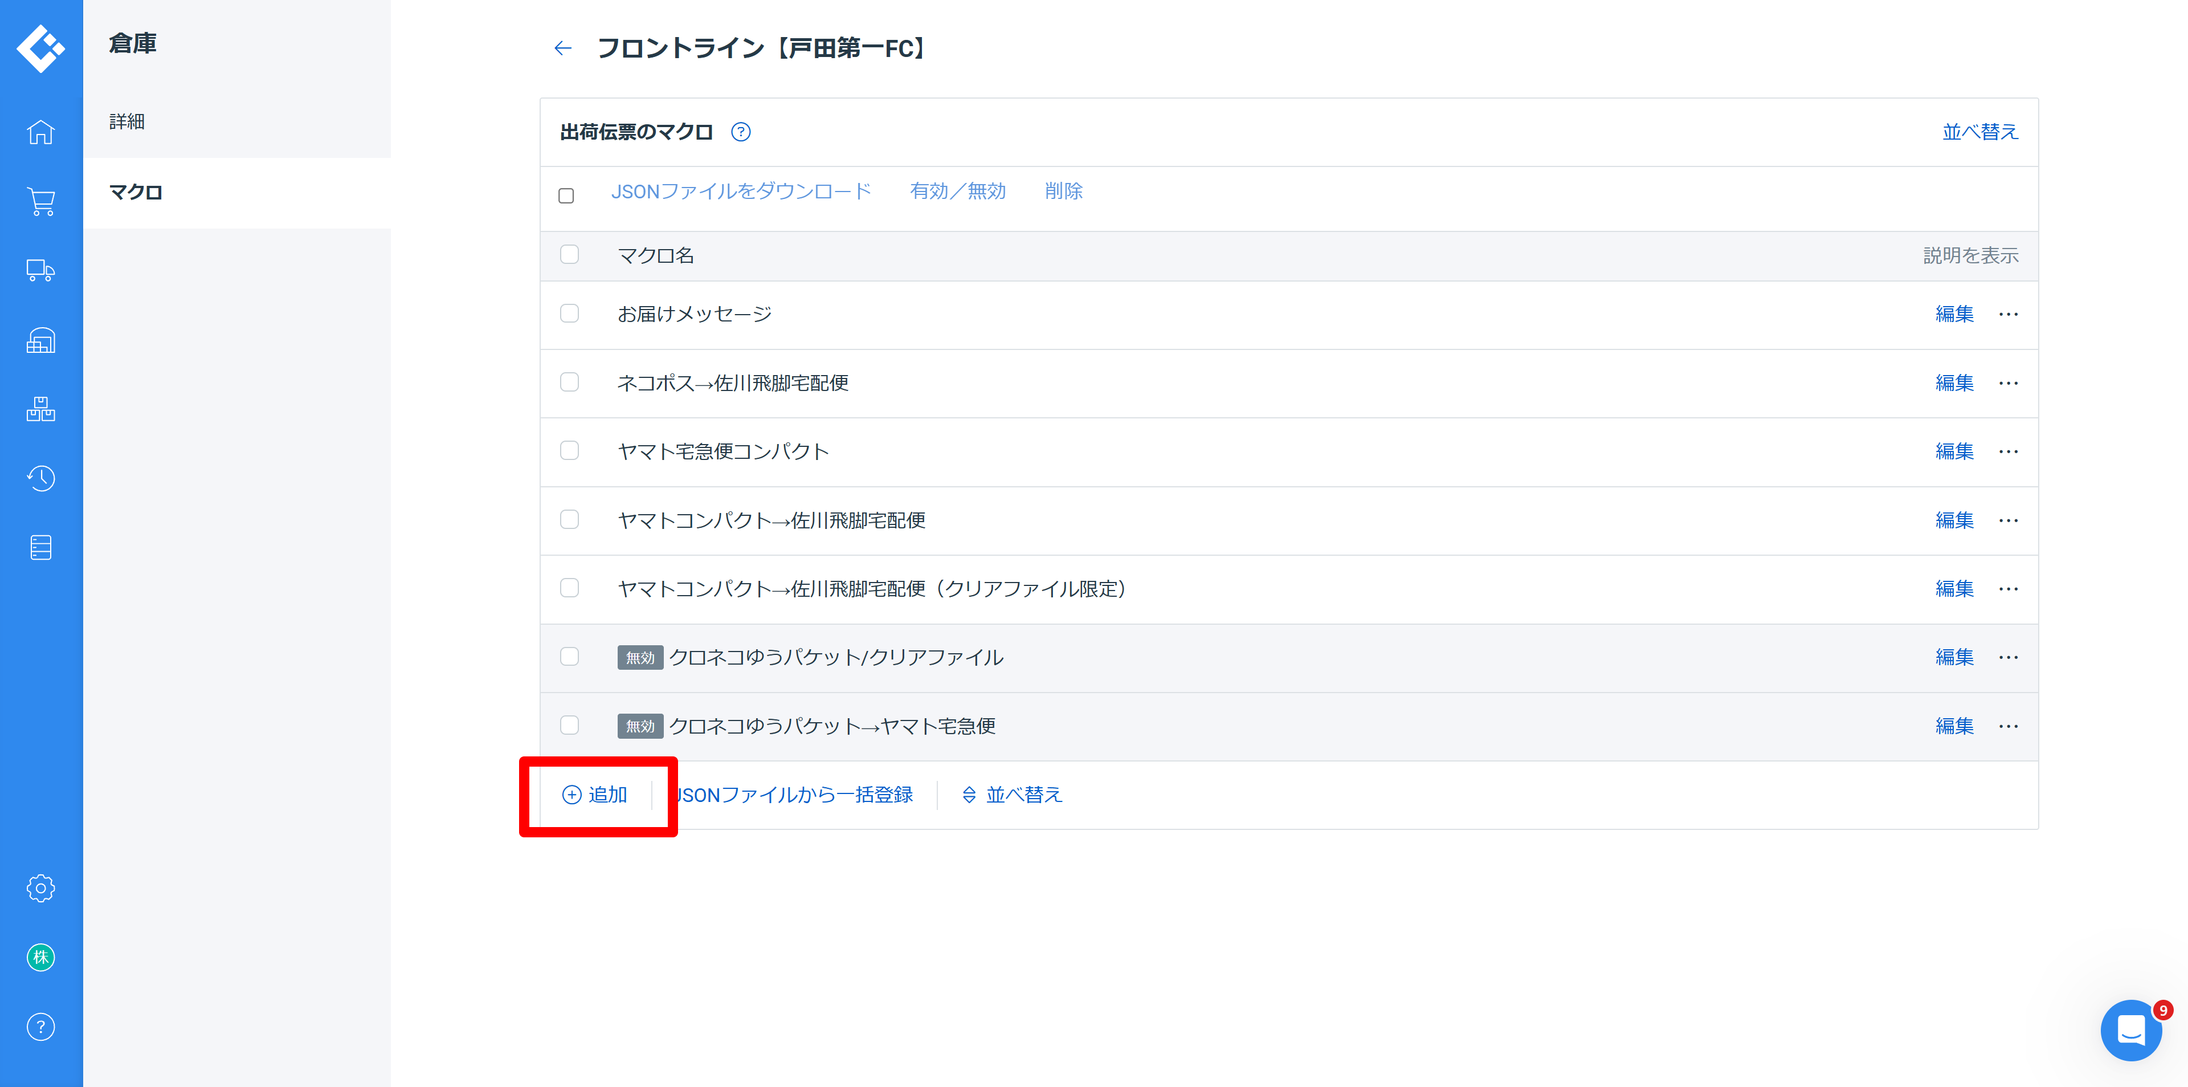Open more options for お届けメッセージ
The image size is (2188, 1087).
[2008, 315]
